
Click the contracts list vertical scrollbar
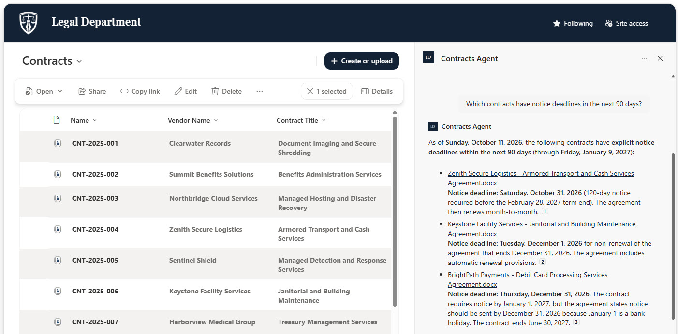pyautogui.click(x=395, y=211)
